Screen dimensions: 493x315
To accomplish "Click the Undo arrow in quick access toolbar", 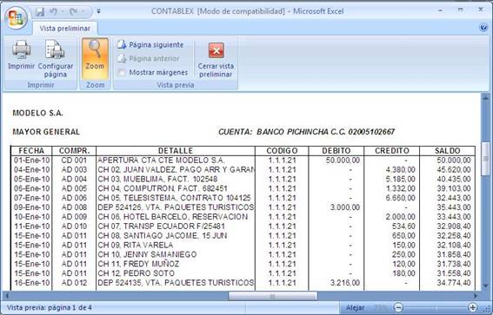I will (x=53, y=12).
